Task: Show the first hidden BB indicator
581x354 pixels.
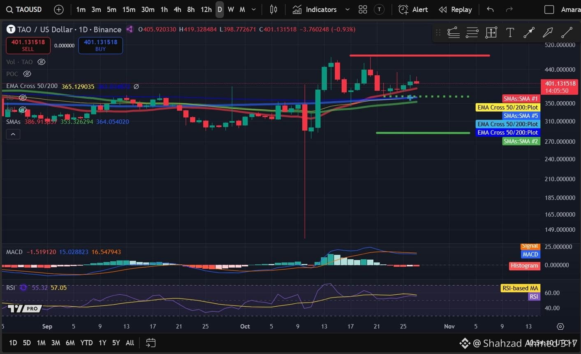Action: coord(23,98)
